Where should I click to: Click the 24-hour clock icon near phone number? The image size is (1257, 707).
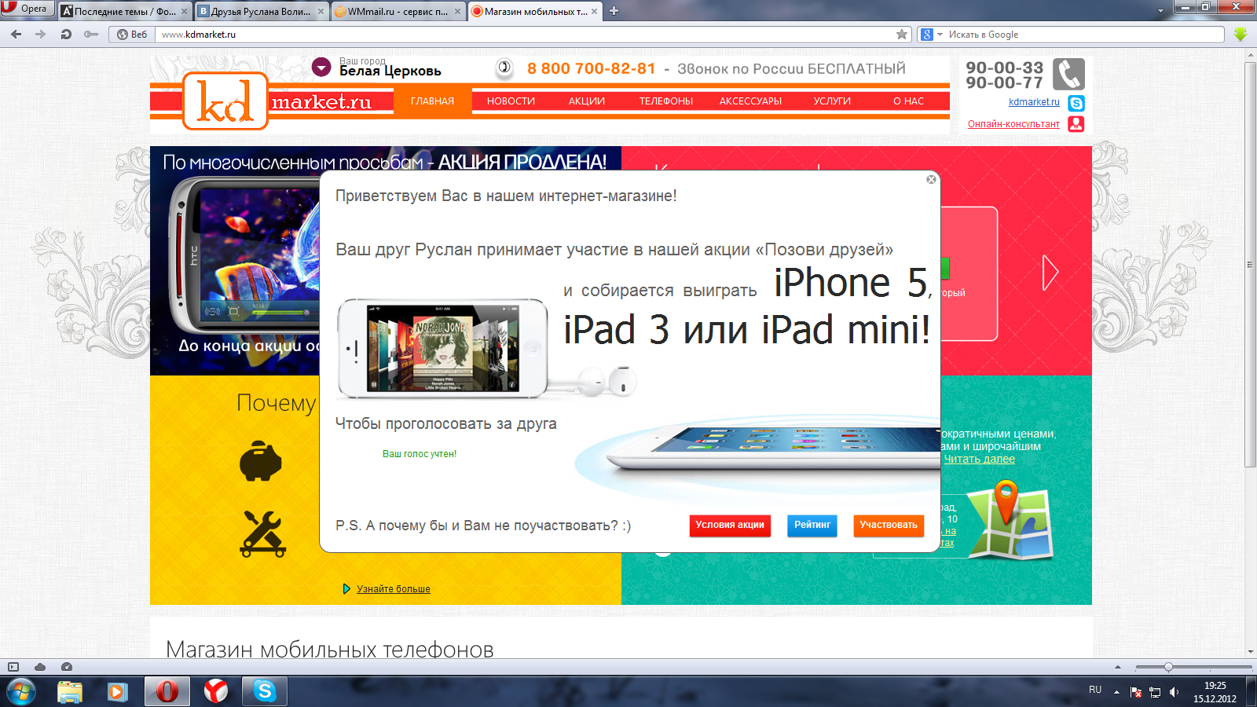(x=504, y=68)
